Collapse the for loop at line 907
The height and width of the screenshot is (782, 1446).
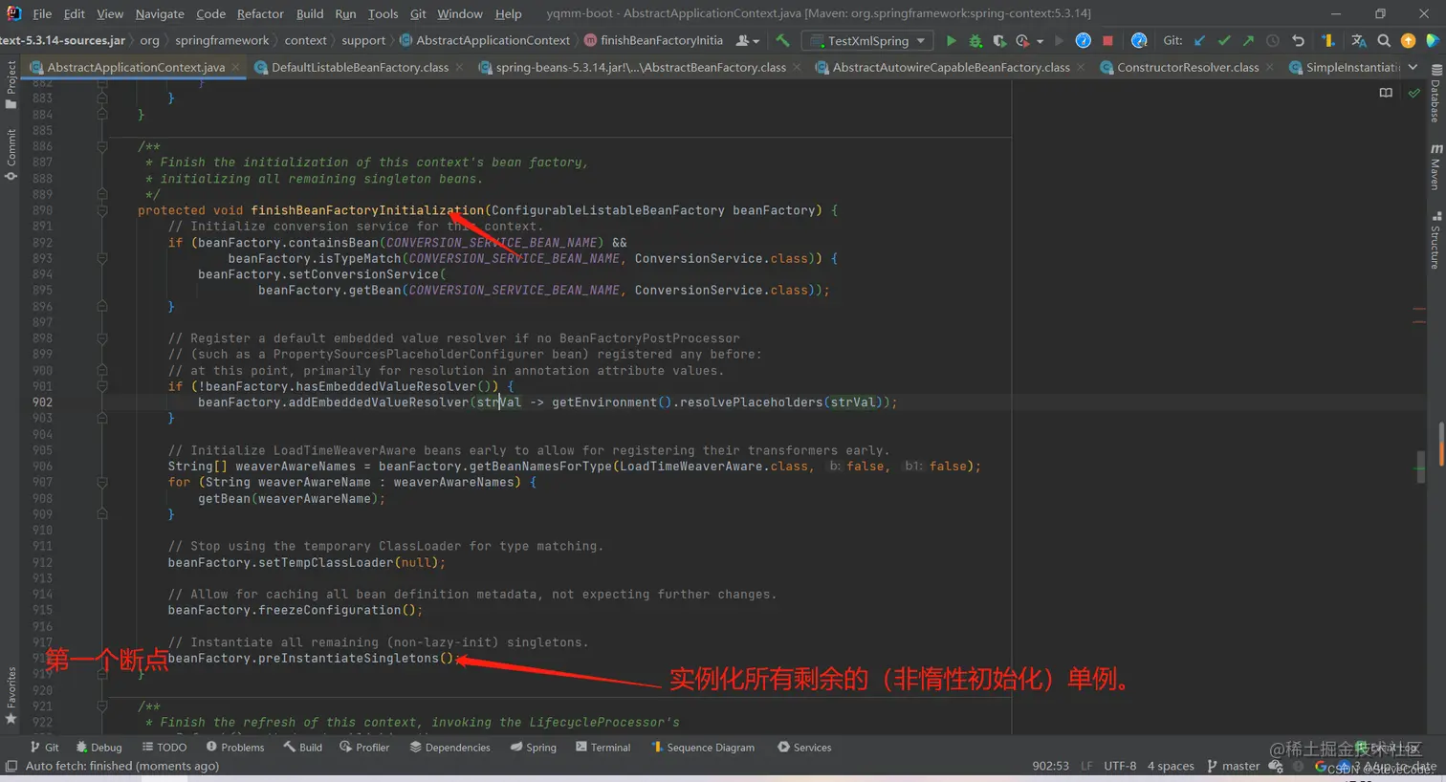click(x=101, y=483)
